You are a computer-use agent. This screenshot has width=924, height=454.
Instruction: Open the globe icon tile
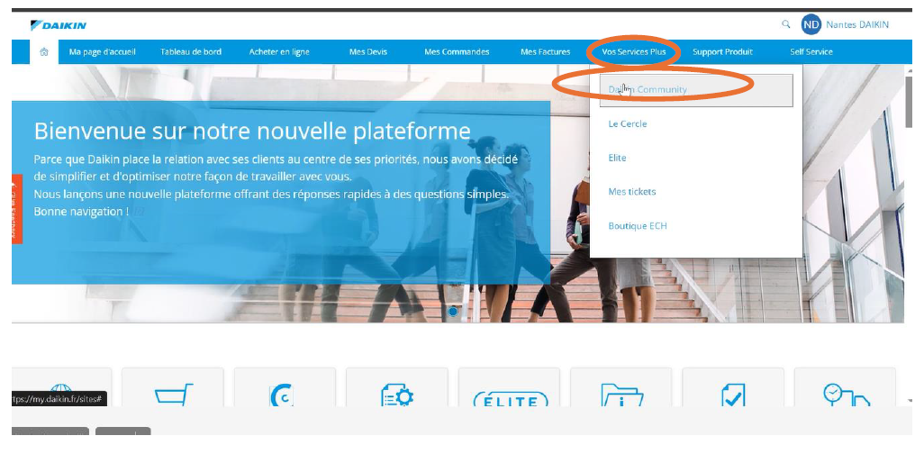tap(61, 386)
